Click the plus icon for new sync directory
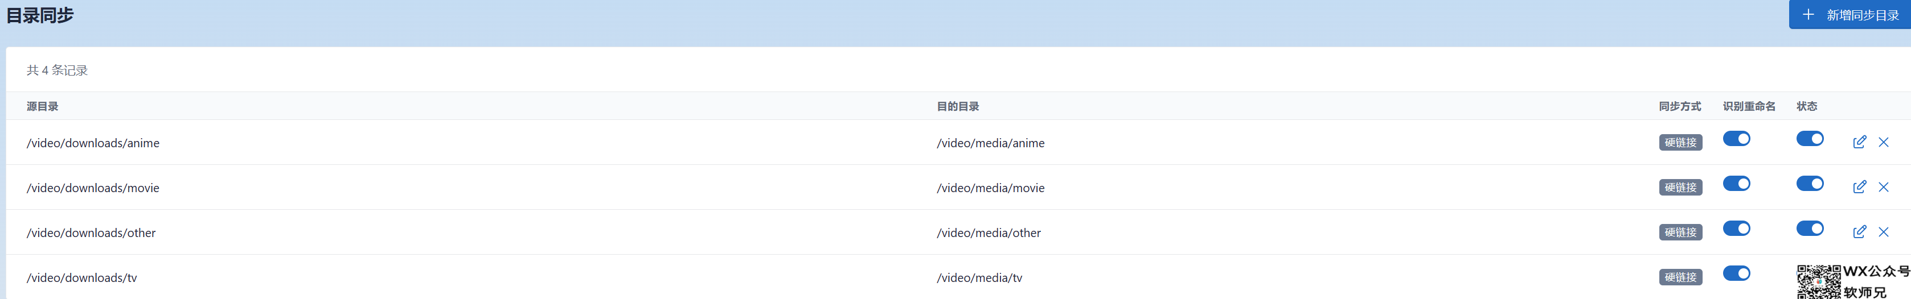This screenshot has height=299, width=1911. tap(1809, 15)
